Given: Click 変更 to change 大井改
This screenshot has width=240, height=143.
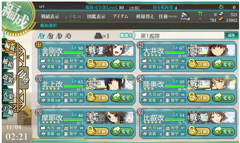Looking at the screenshot, I should pyautogui.click(x=223, y=64).
